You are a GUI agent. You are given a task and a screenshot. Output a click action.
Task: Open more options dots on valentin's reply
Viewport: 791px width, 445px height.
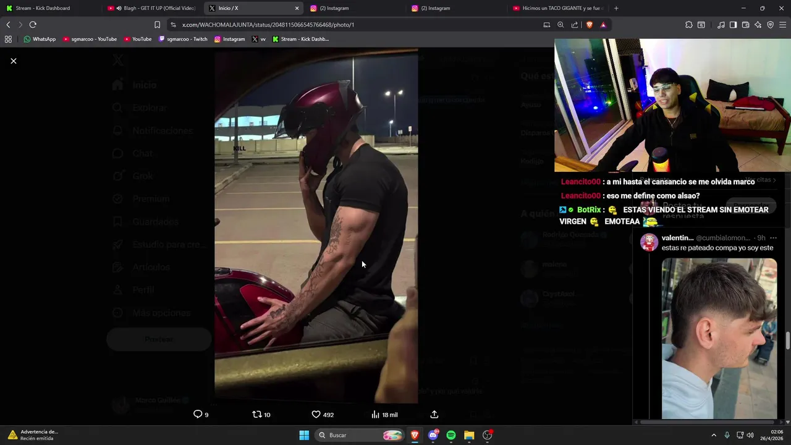(773, 238)
